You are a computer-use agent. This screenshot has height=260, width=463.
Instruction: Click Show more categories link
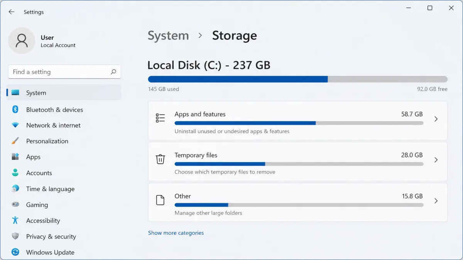click(x=176, y=233)
